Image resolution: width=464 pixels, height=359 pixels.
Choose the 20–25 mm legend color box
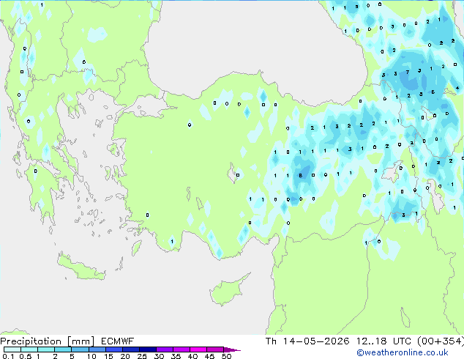click(x=130, y=349)
